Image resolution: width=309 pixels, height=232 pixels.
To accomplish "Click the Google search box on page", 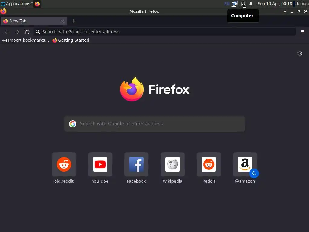I will pos(154,124).
